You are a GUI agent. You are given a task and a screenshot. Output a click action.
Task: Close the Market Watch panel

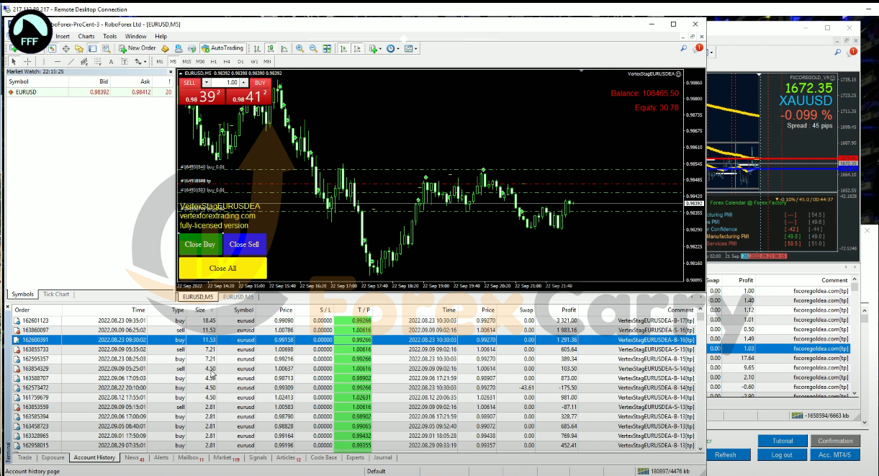pos(172,71)
